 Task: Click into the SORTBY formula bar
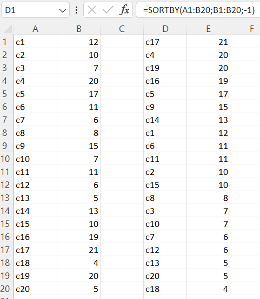[x=198, y=10]
